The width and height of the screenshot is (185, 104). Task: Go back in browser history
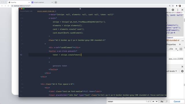2,6
